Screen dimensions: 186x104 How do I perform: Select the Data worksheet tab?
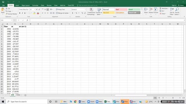(x=18, y=95)
